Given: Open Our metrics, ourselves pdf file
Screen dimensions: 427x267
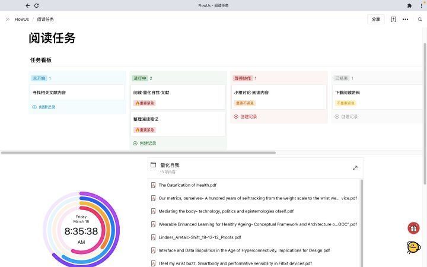Looking at the screenshot, I should coord(257,198).
